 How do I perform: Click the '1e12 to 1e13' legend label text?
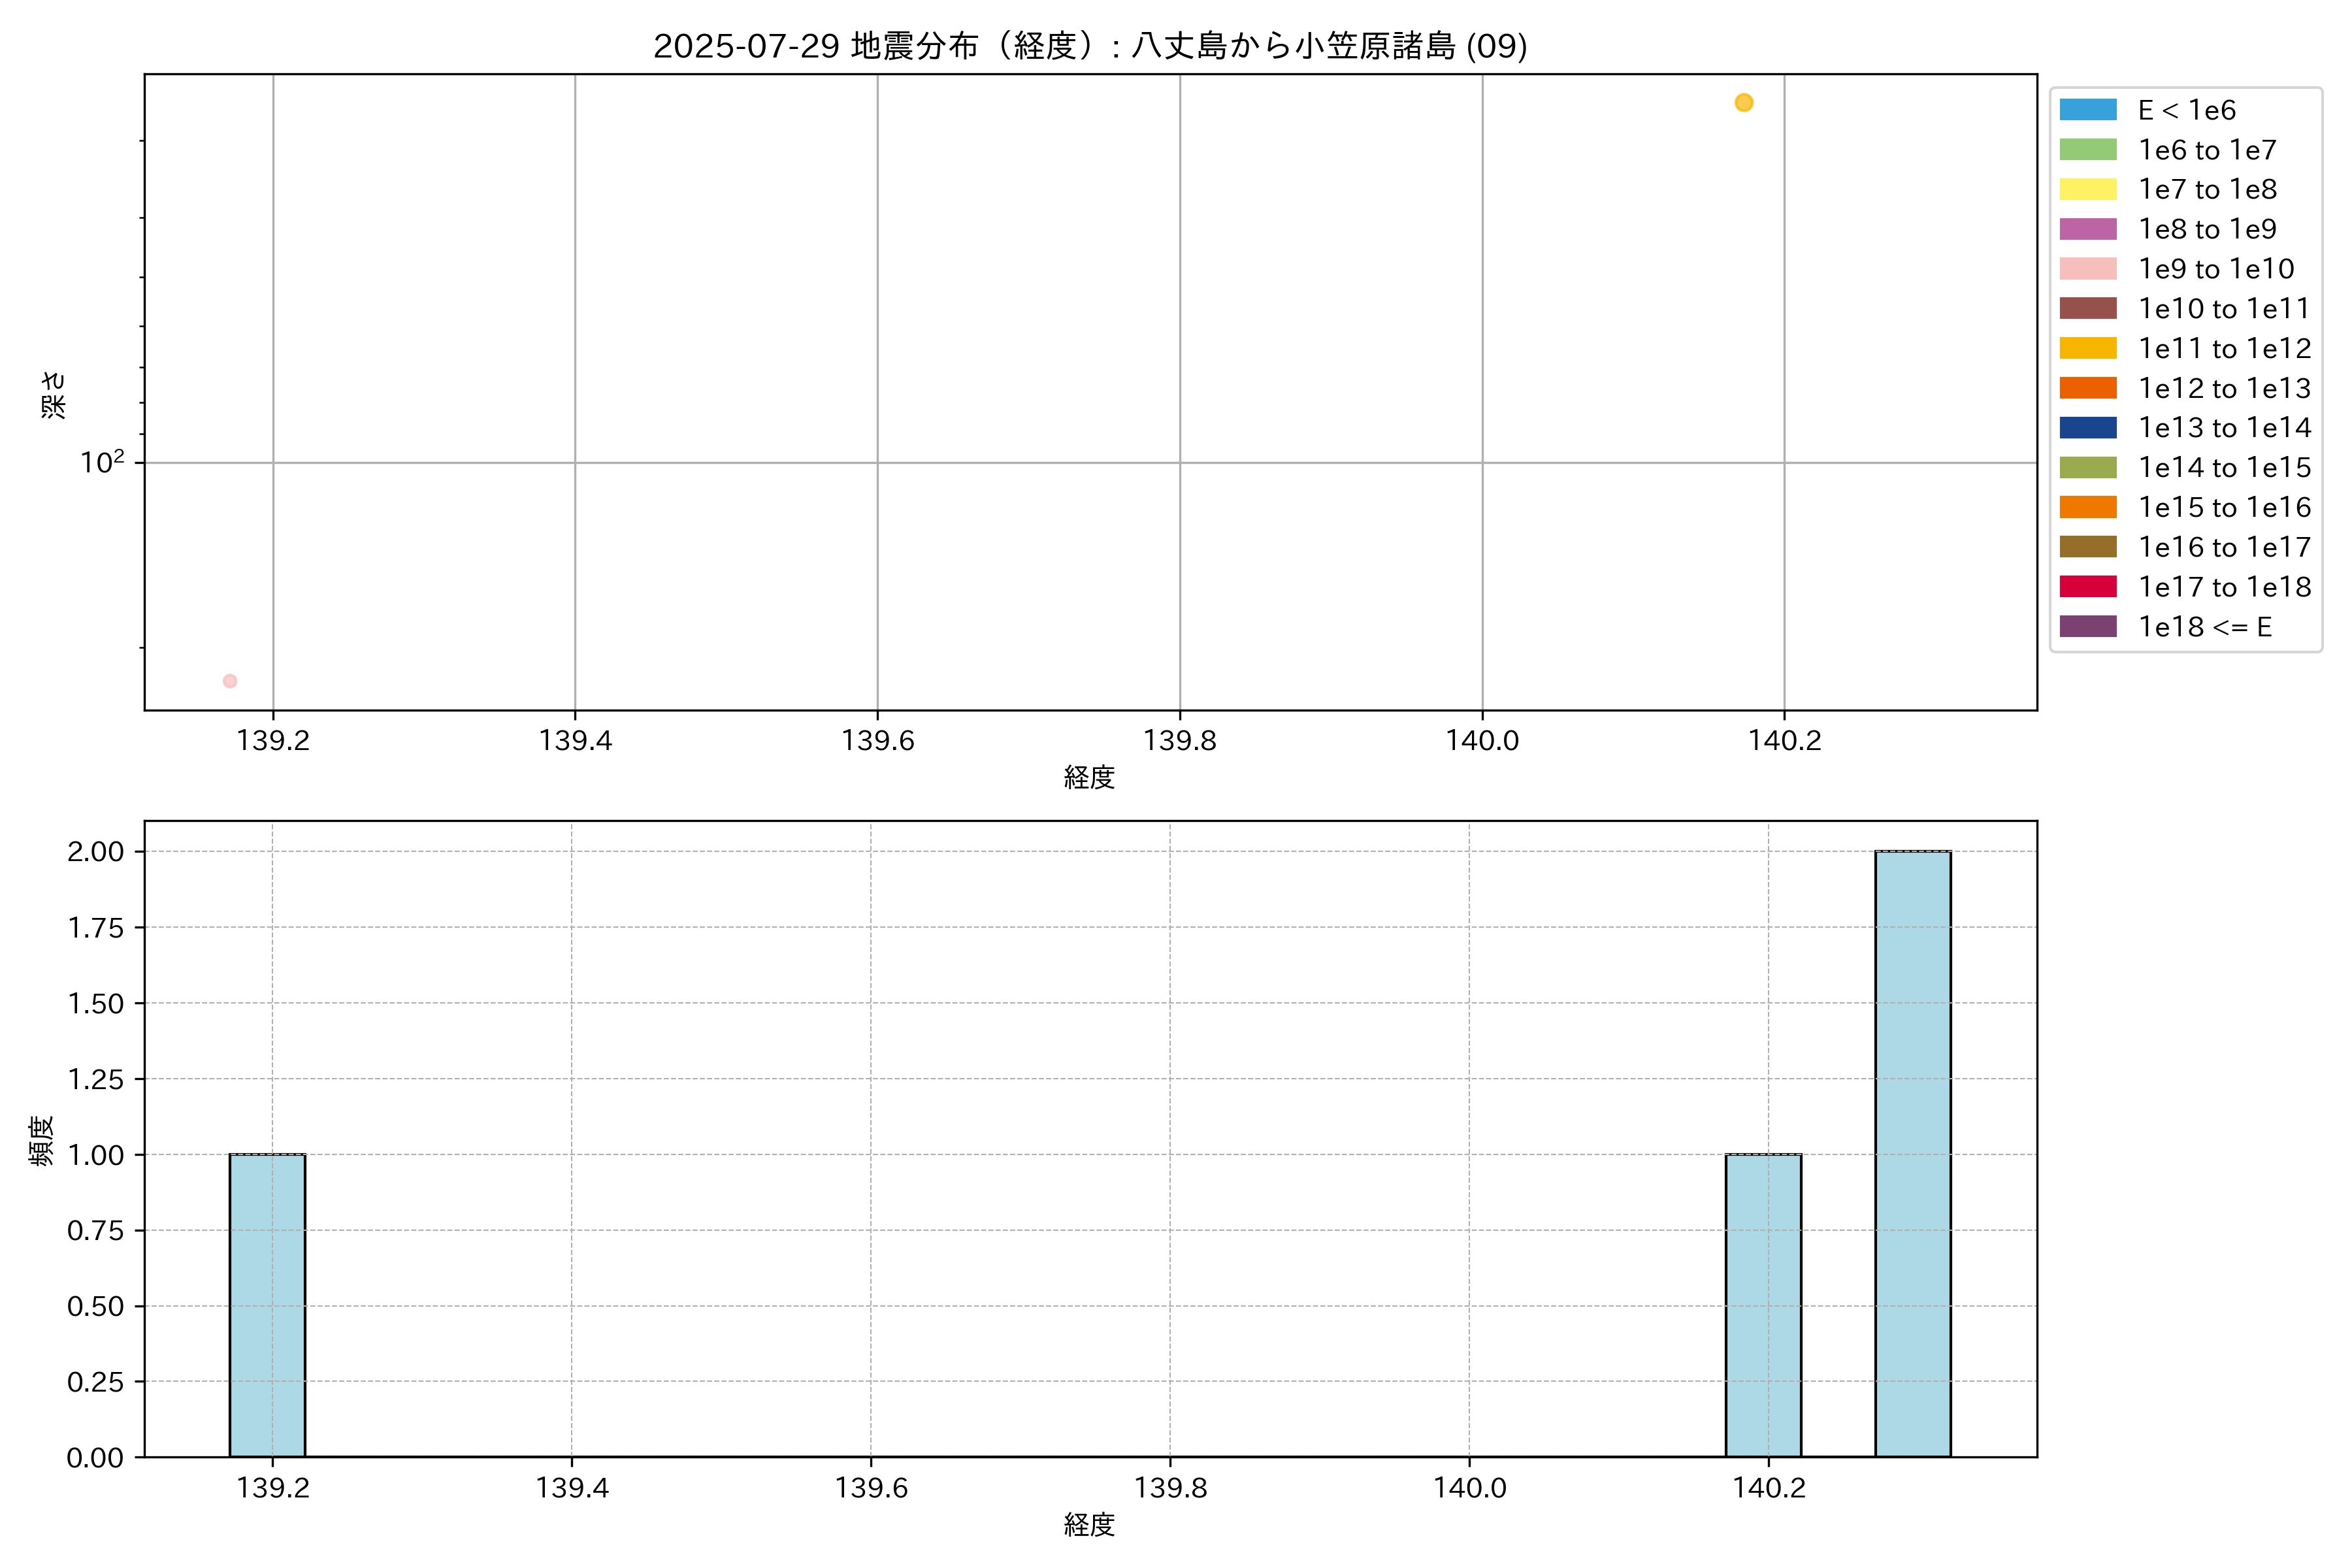coord(2224,388)
